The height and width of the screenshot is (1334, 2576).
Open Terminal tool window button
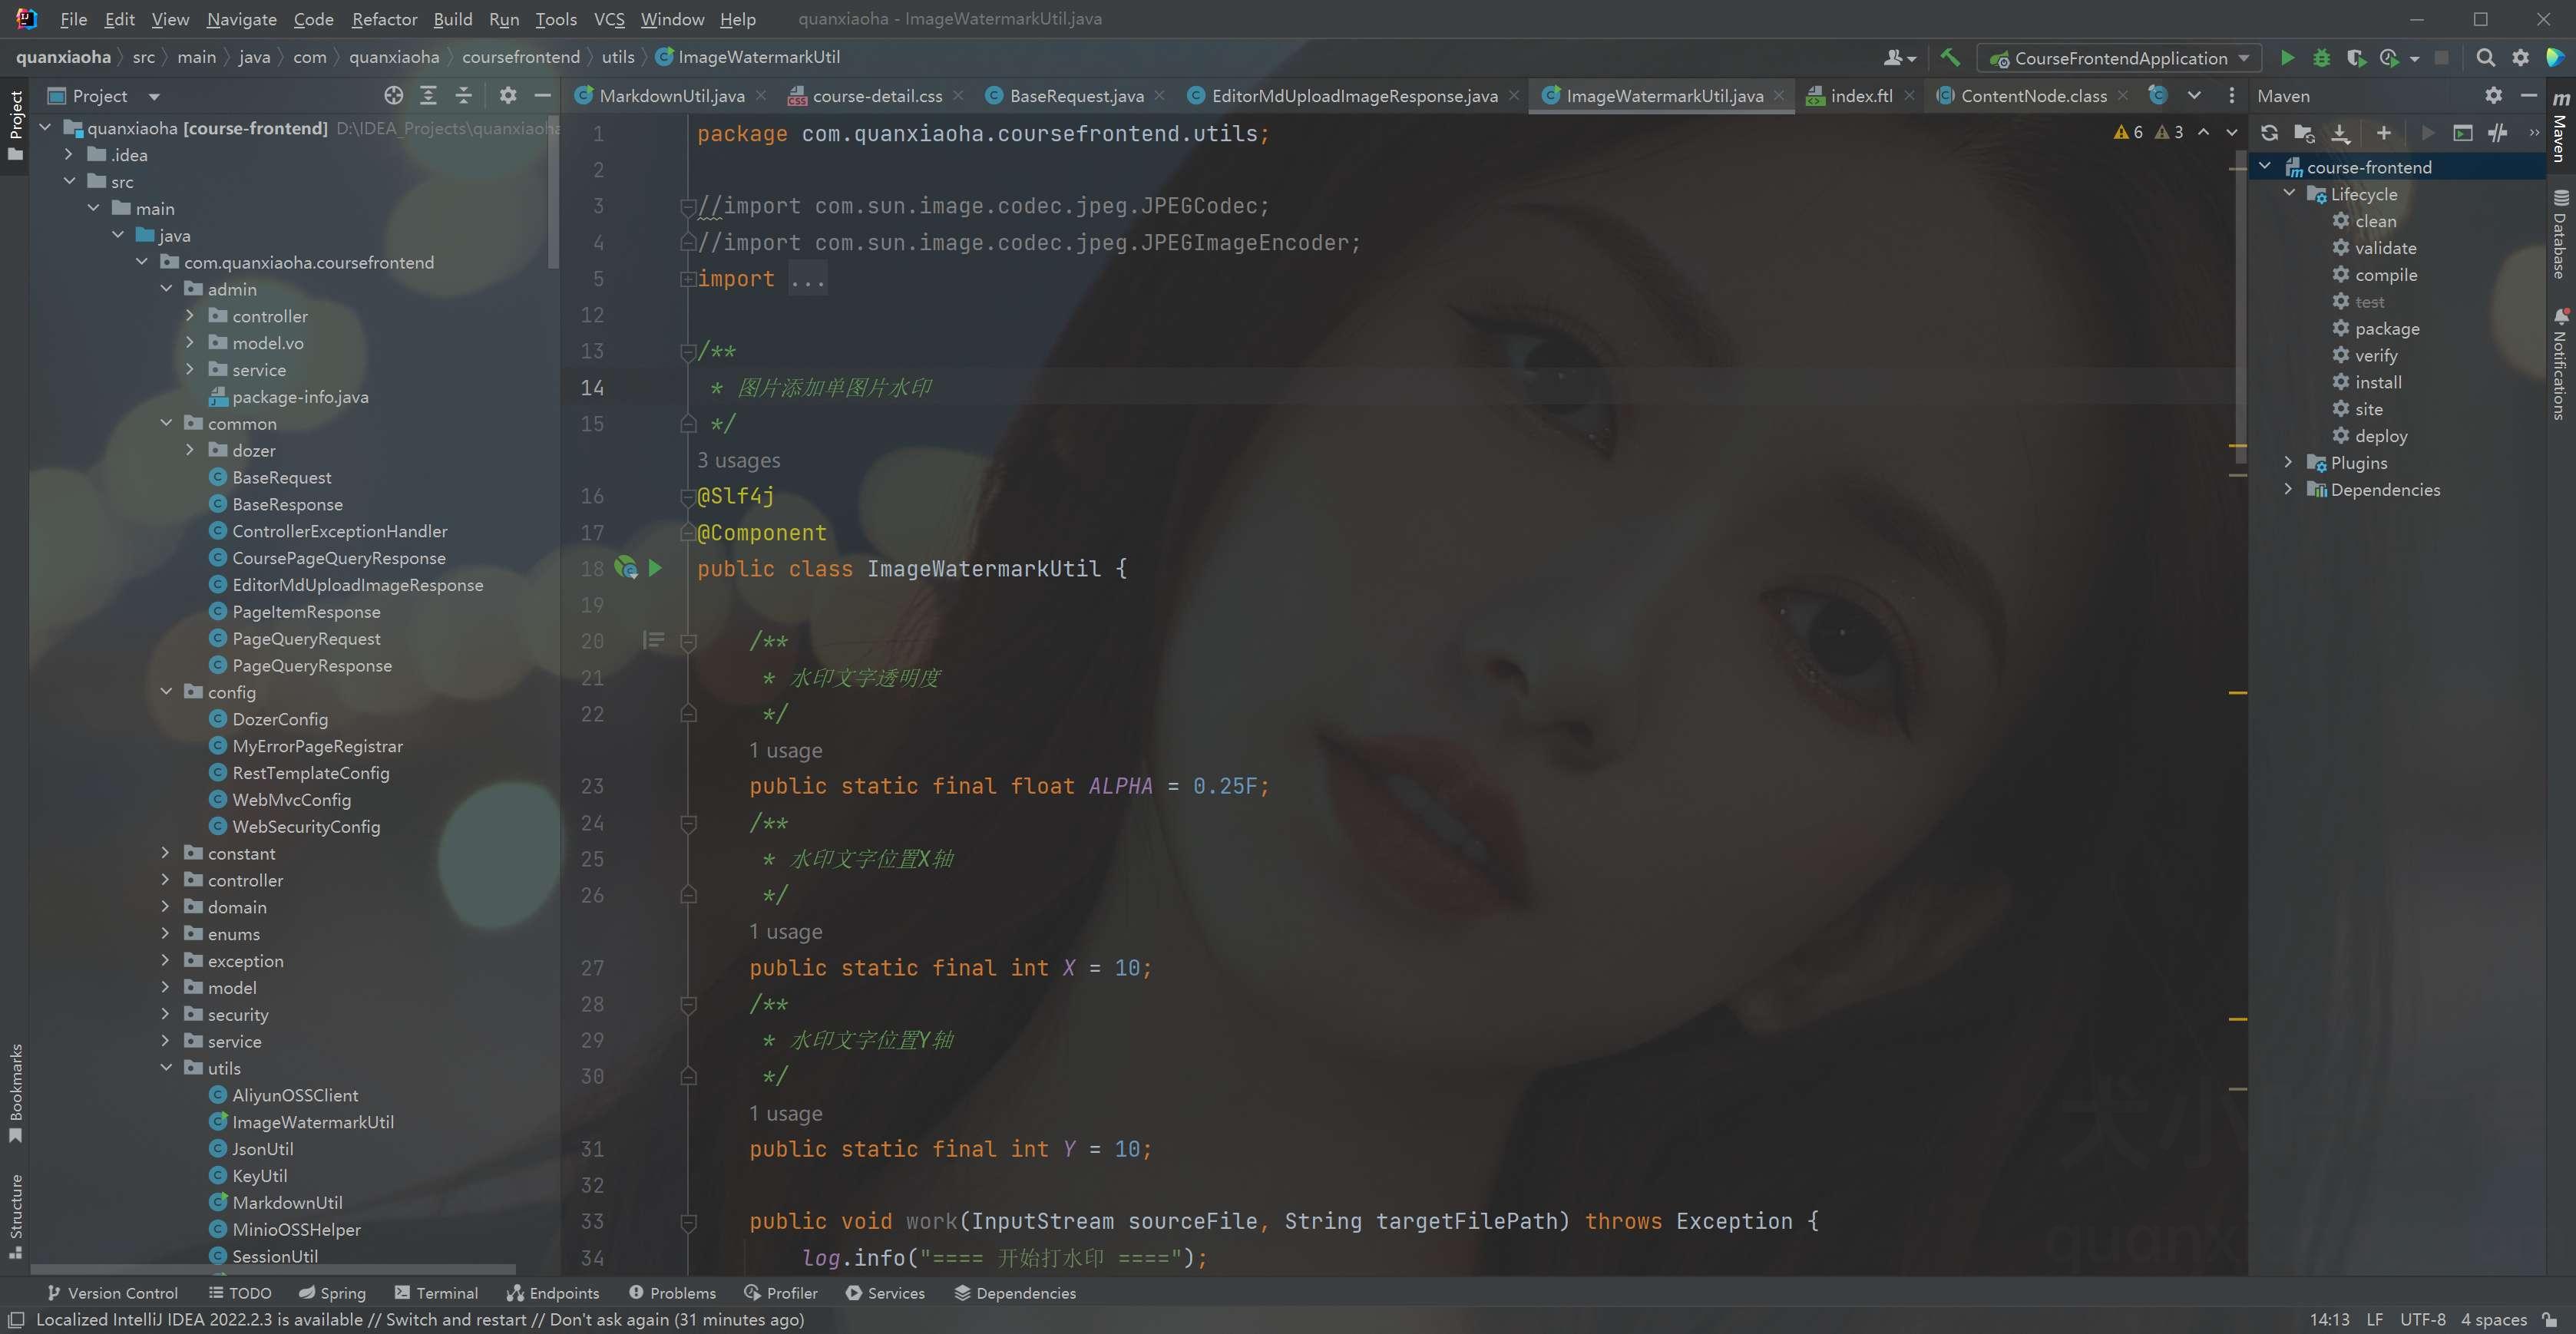pyautogui.click(x=436, y=1293)
